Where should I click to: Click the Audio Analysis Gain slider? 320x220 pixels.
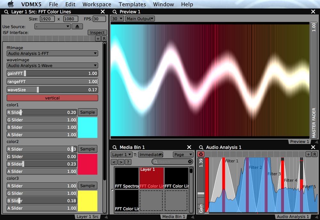point(201,185)
